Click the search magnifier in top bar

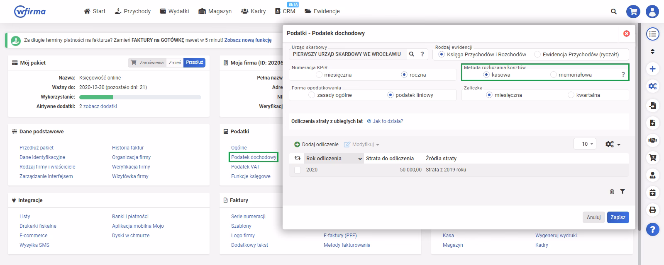(613, 12)
